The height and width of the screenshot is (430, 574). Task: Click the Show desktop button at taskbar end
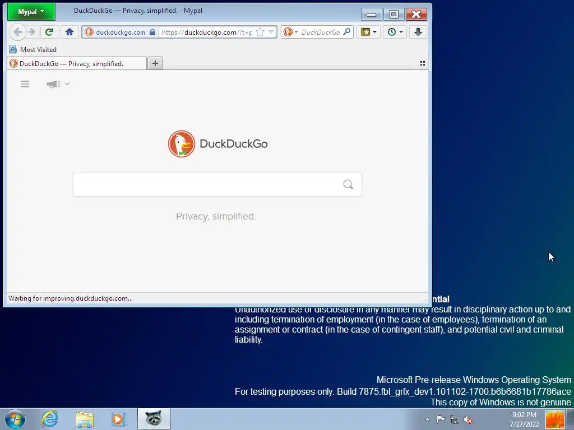coord(570,419)
